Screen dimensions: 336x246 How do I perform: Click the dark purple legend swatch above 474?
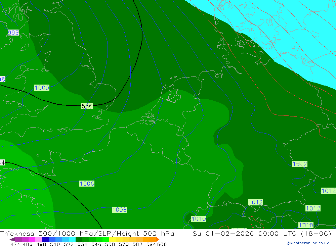[x=18, y=239]
